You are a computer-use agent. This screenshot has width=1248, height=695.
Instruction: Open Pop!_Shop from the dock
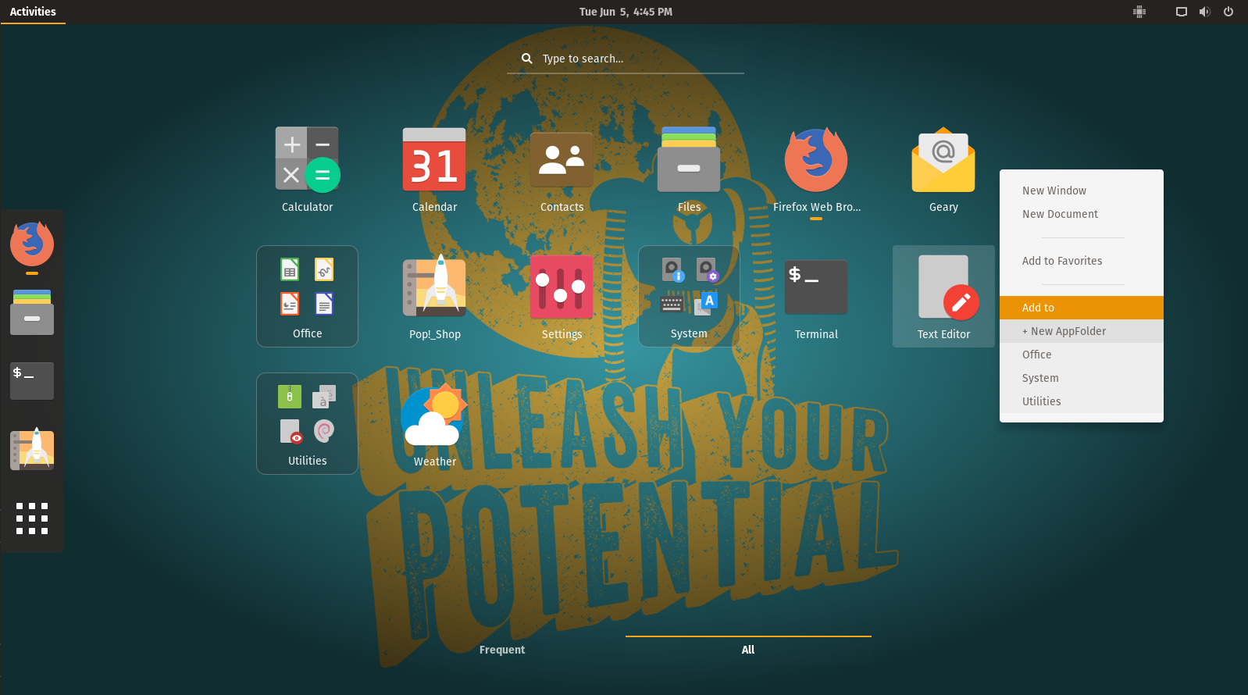pyautogui.click(x=32, y=450)
